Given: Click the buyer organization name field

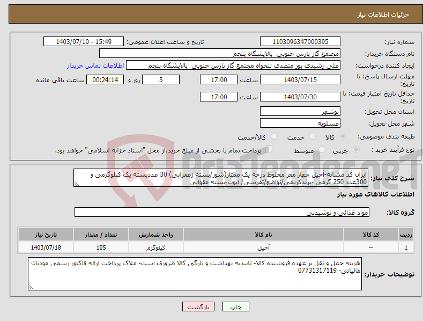Looking at the screenshot, I should (220, 54).
